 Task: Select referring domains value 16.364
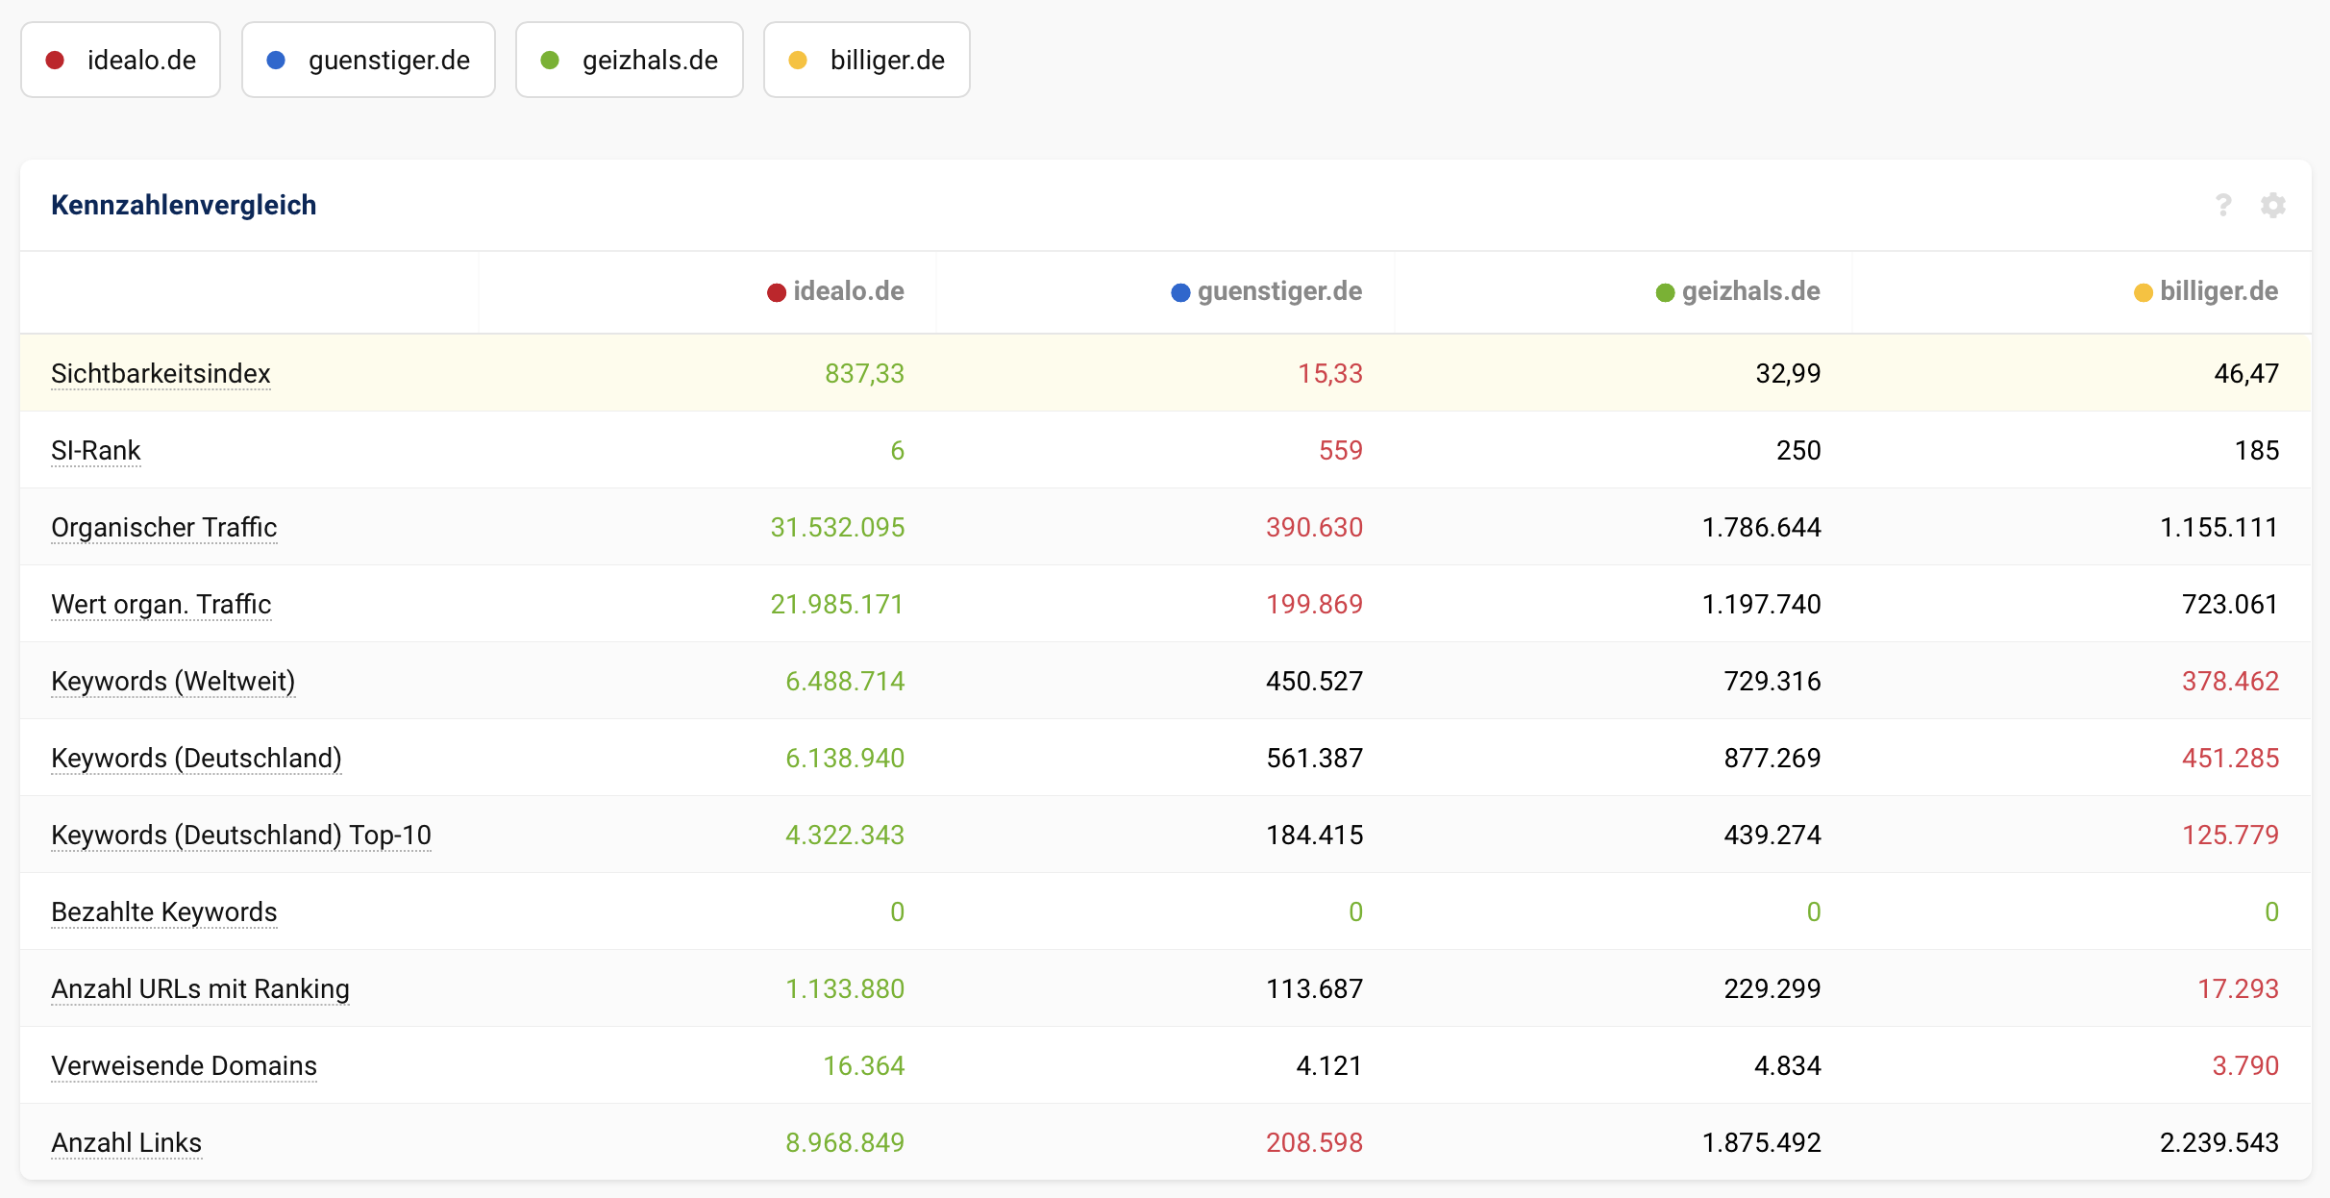coord(863,1065)
